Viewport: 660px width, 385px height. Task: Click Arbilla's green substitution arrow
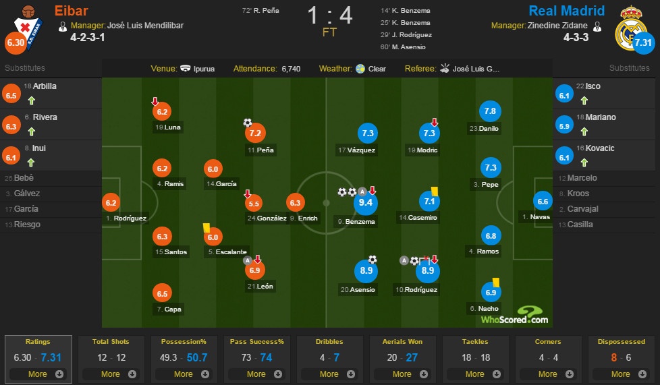pyautogui.click(x=31, y=100)
